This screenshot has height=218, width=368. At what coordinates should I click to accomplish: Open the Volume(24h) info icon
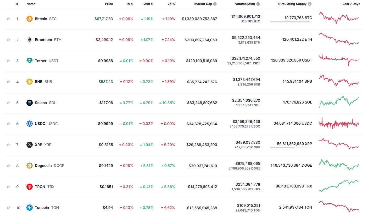(258, 4)
